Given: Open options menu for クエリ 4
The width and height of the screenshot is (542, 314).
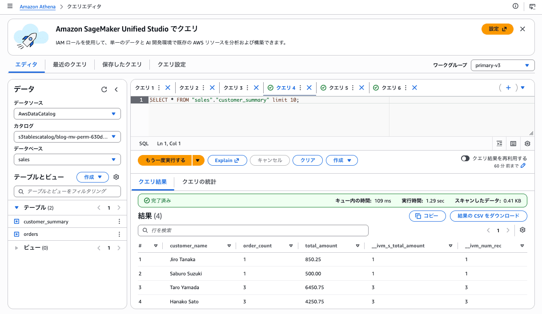Looking at the screenshot, I should (300, 88).
